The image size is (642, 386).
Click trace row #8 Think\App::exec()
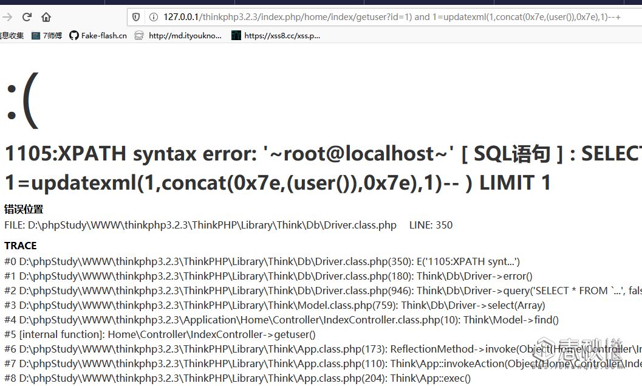(x=237, y=378)
